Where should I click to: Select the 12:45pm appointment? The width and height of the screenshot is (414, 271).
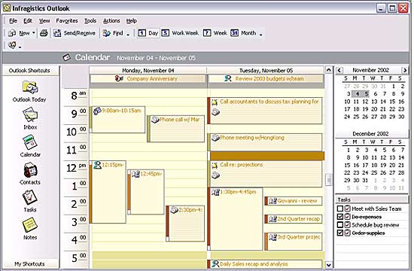146,192
